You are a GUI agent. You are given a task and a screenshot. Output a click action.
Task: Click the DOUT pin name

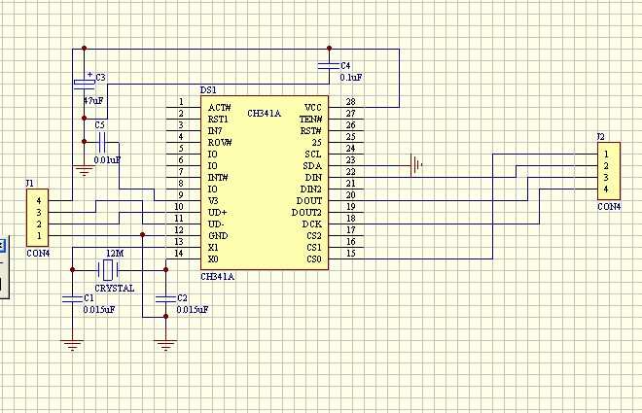[x=309, y=201]
